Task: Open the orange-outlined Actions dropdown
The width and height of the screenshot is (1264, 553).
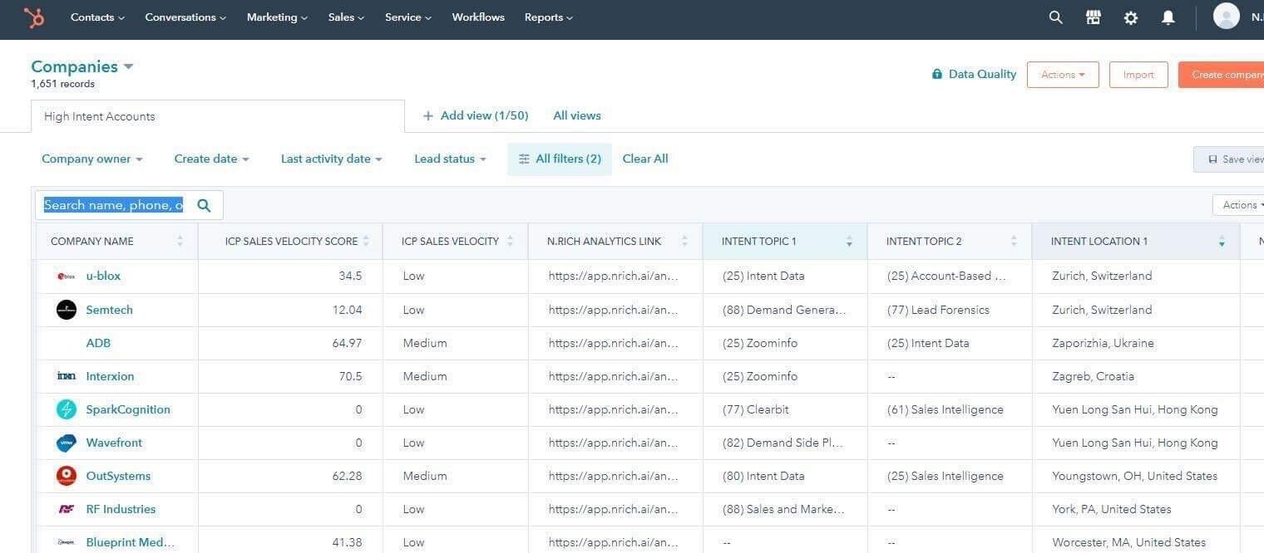Action: (x=1063, y=75)
